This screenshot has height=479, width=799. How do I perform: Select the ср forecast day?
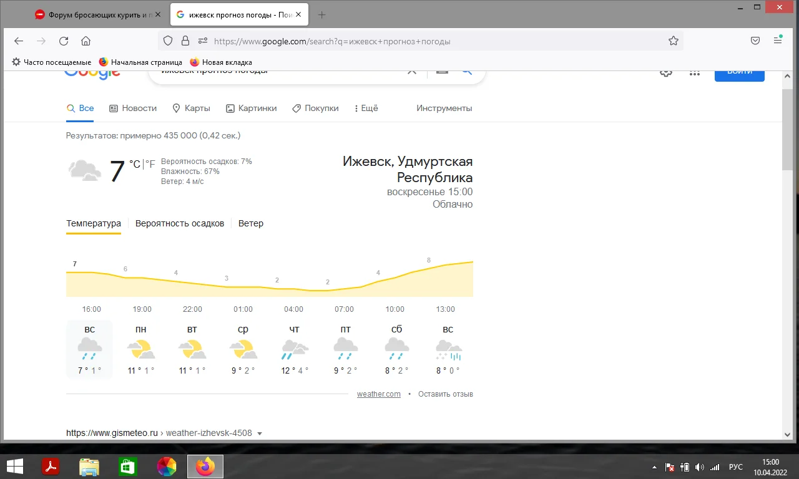(x=243, y=350)
